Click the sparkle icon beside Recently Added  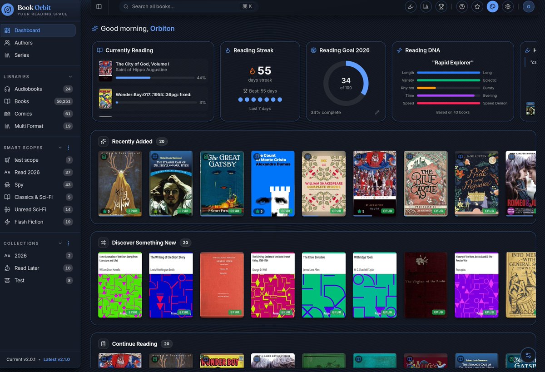coord(104,141)
